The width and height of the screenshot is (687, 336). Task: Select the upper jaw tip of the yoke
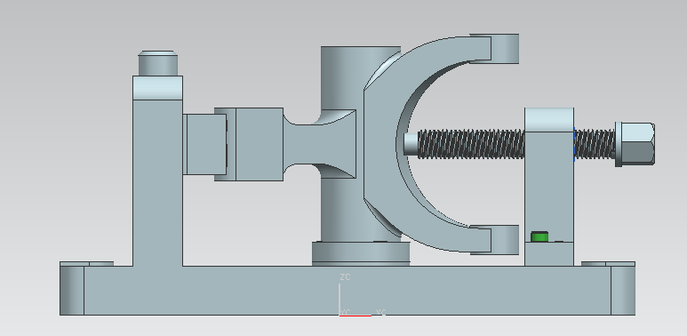[505, 49]
